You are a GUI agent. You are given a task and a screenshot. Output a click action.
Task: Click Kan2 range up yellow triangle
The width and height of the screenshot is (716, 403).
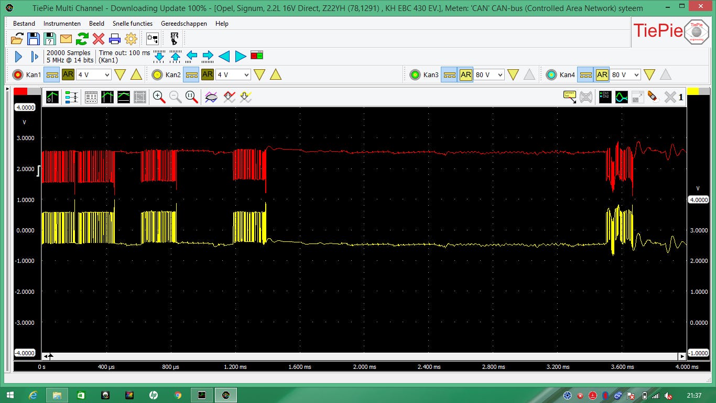click(x=276, y=75)
